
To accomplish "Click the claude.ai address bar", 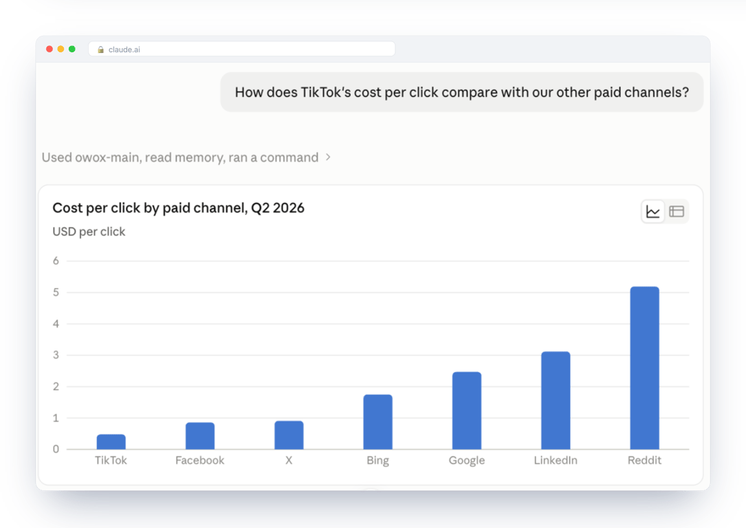I will click(x=242, y=49).
